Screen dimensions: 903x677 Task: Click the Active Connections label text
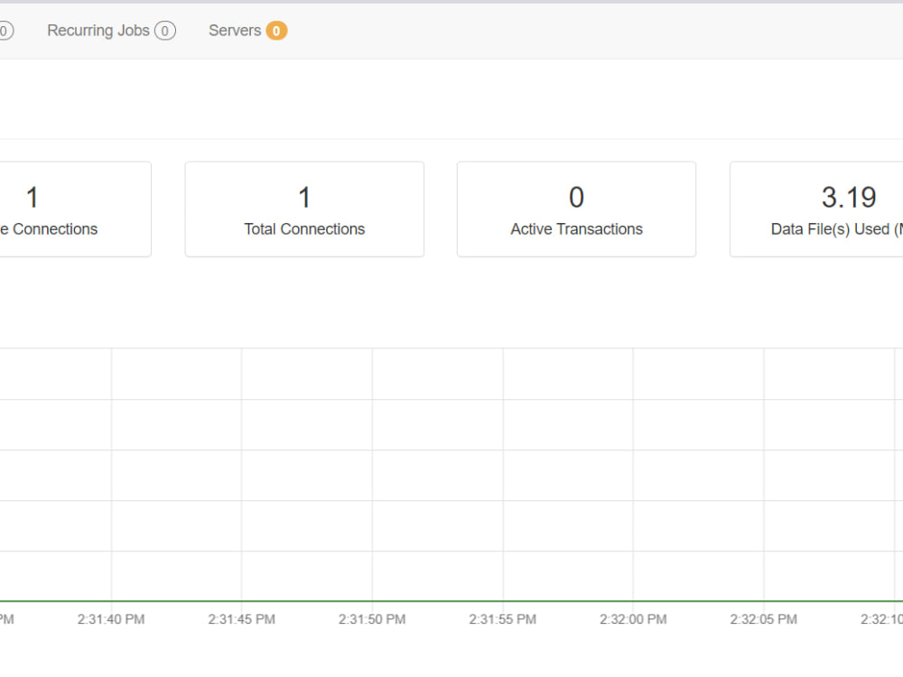click(48, 228)
